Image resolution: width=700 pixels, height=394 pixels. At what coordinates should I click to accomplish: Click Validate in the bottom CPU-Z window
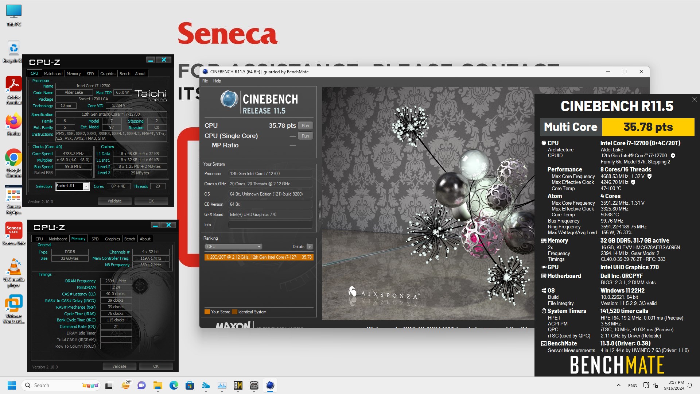pos(119,366)
